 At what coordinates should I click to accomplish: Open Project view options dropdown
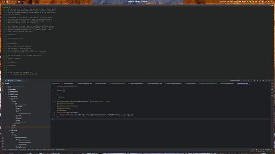pyautogui.click(x=8, y=84)
